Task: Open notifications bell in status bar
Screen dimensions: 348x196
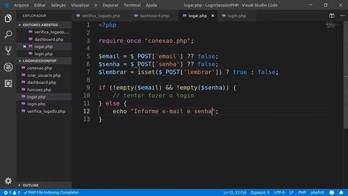Action: pos(341,192)
